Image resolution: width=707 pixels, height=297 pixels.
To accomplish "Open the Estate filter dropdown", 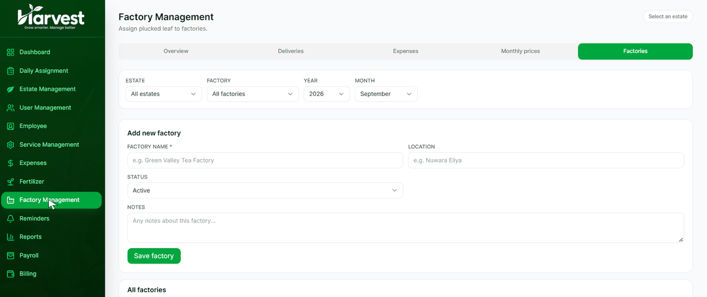I will [164, 94].
